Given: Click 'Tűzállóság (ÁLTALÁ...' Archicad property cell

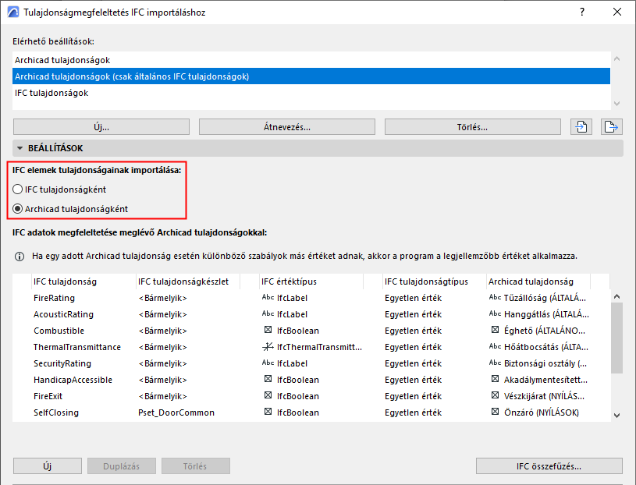Looking at the screenshot, I should coord(545,298).
